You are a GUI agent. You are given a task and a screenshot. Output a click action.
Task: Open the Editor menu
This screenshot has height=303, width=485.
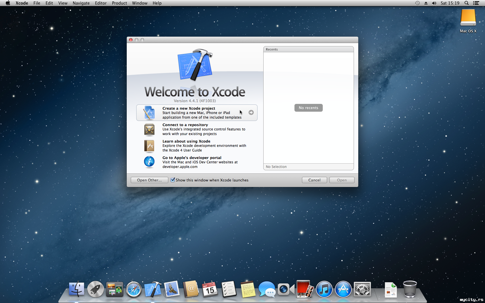(x=101, y=3)
